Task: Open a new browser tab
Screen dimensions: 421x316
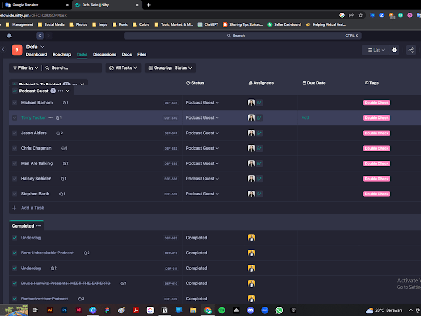Action: pyautogui.click(x=148, y=5)
